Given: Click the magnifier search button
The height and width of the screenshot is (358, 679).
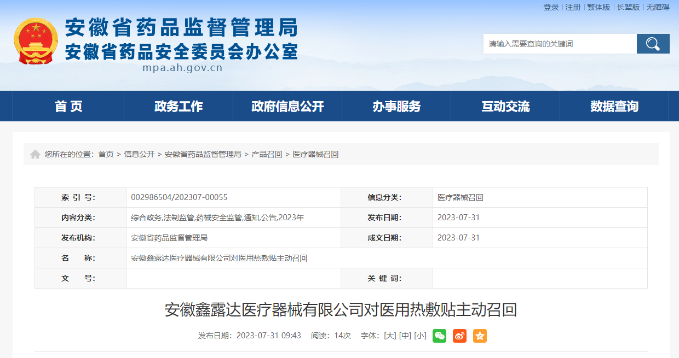Looking at the screenshot, I should (x=653, y=44).
